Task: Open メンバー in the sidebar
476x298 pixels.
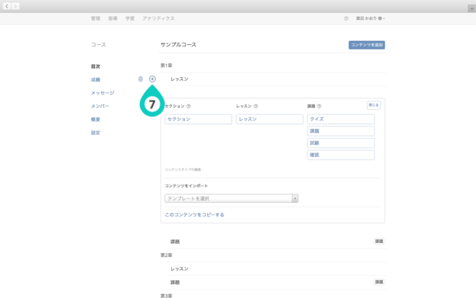Action: click(x=100, y=106)
